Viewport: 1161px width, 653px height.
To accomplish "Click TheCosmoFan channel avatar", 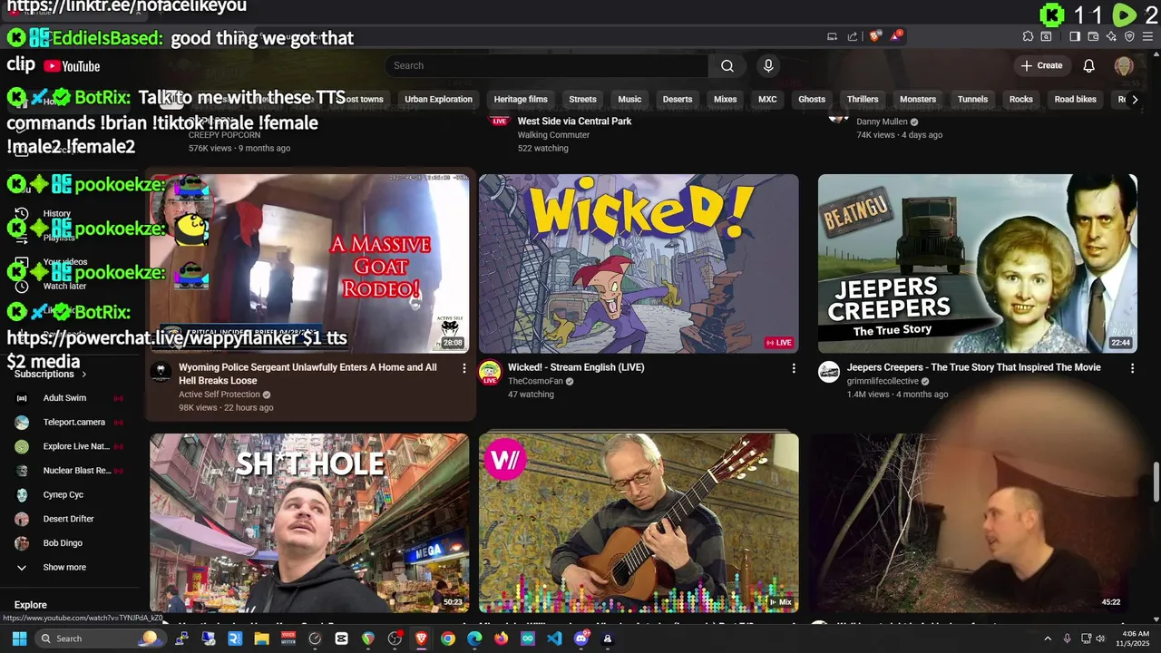I will click(490, 371).
